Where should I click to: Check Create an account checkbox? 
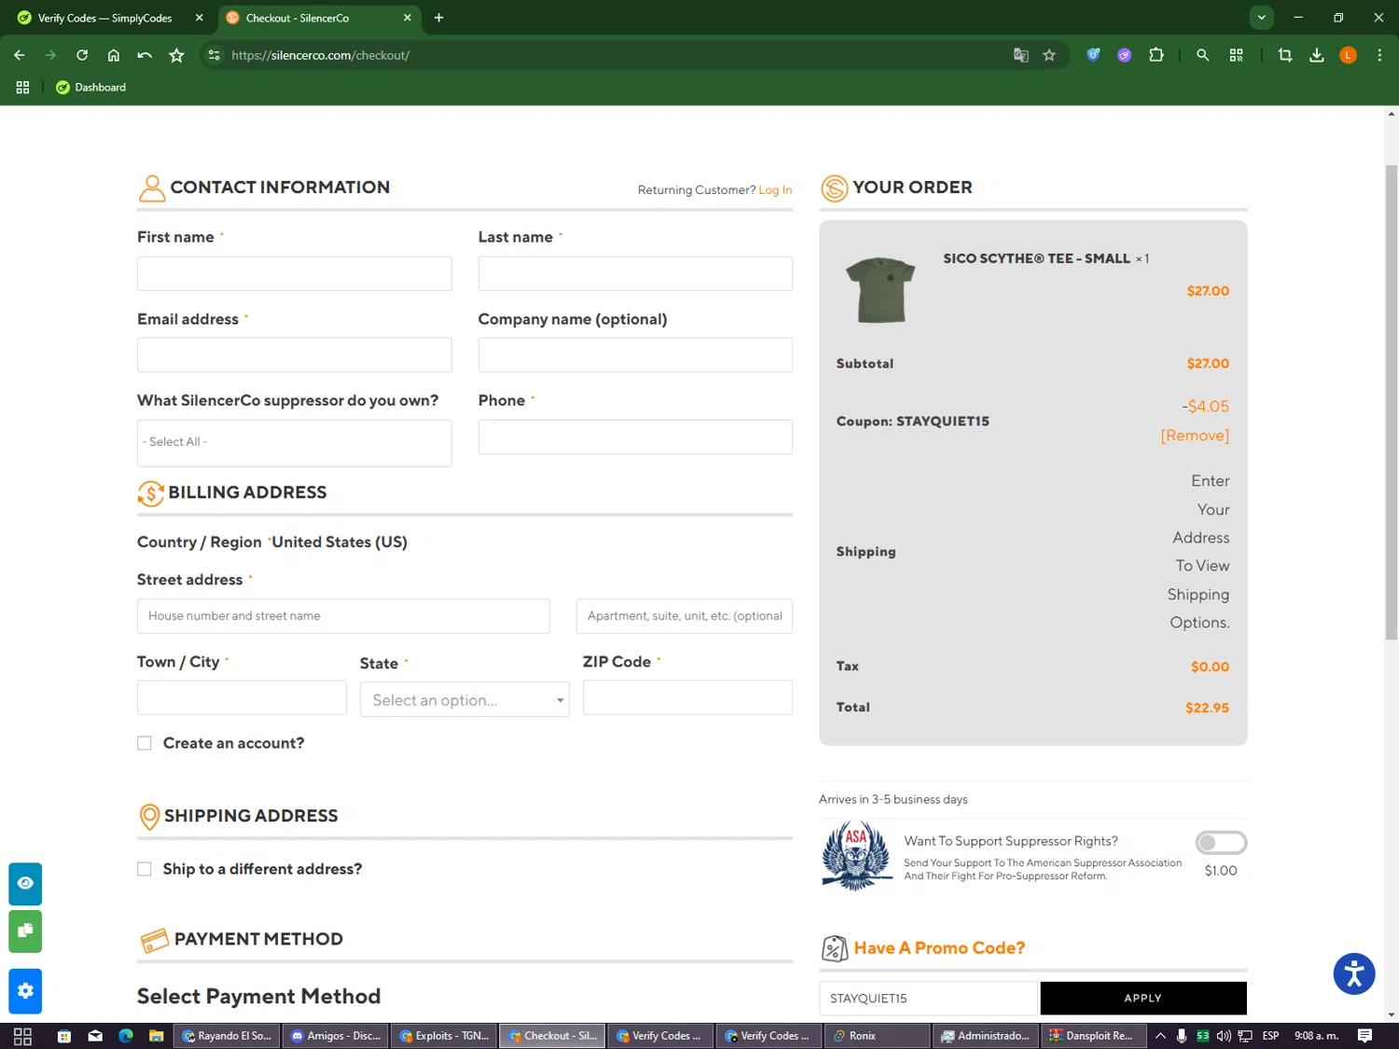pyautogui.click(x=144, y=743)
